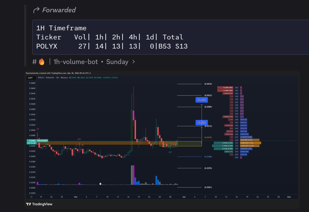
Task: Click the blue (0.0398) level label
Action: pos(208,157)
